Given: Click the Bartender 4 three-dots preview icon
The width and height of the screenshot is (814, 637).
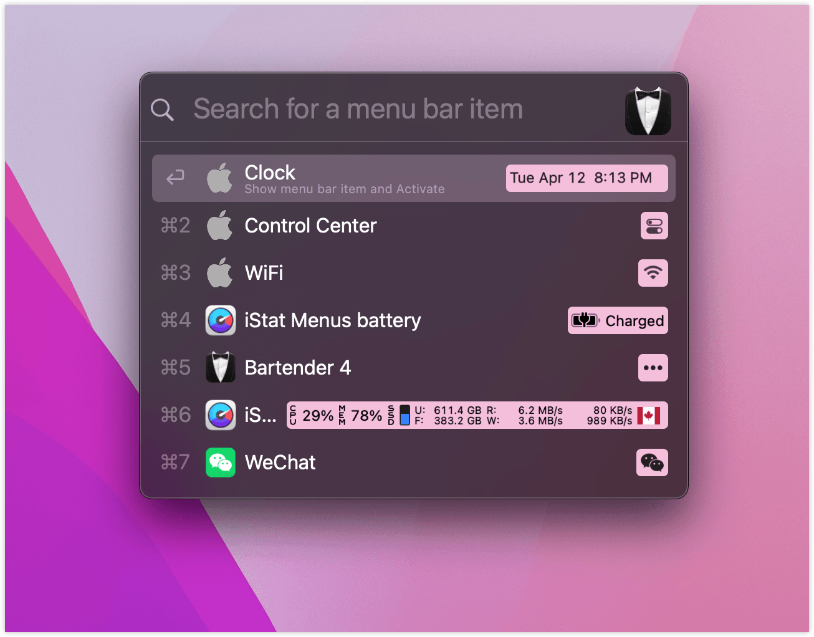Looking at the screenshot, I should pos(653,368).
